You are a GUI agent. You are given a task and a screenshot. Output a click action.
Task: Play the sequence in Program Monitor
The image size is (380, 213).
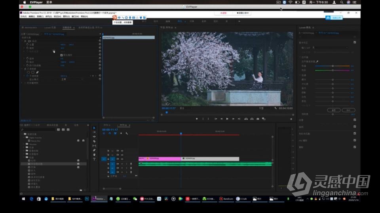pos(227,119)
